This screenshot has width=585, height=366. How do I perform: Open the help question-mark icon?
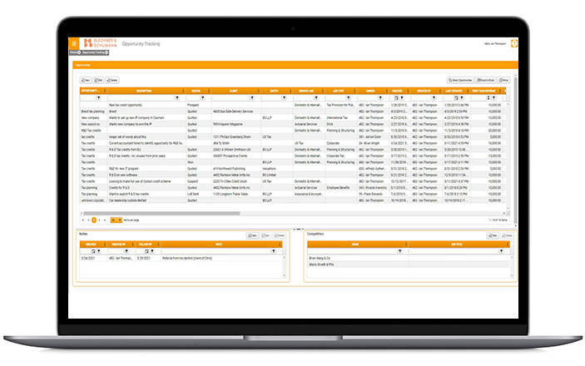pos(514,43)
